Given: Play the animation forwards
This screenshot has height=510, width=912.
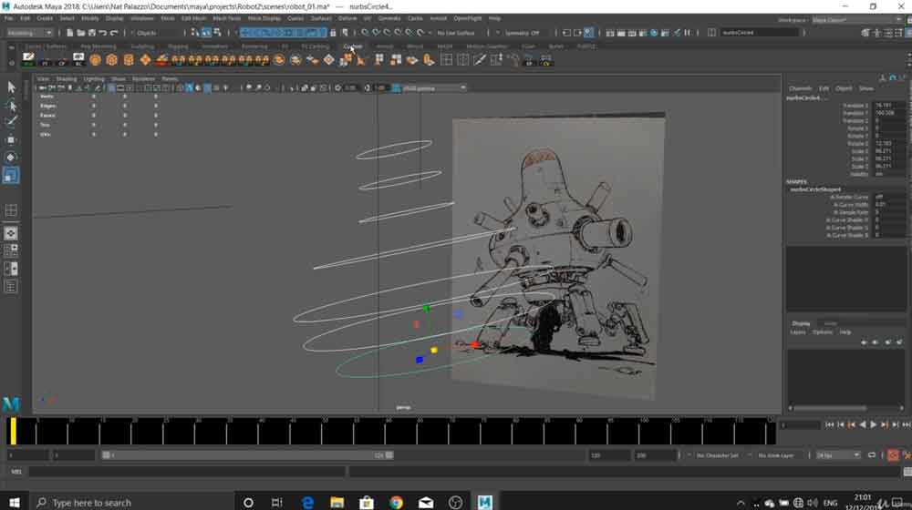Looking at the screenshot, I should 873,424.
